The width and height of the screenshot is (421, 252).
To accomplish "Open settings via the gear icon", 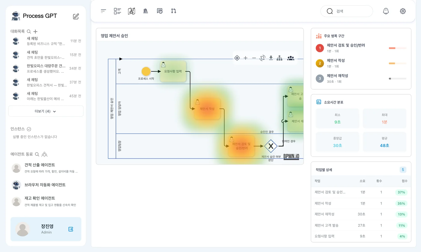I will click(403, 11).
